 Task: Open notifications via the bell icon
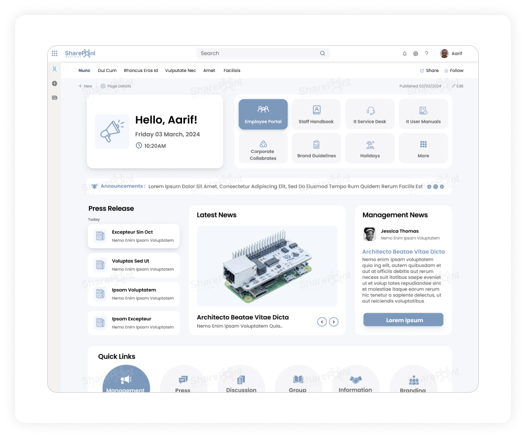404,53
